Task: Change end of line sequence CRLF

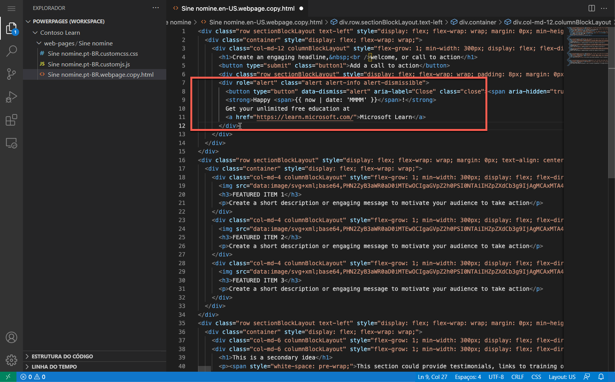Action: click(518, 377)
